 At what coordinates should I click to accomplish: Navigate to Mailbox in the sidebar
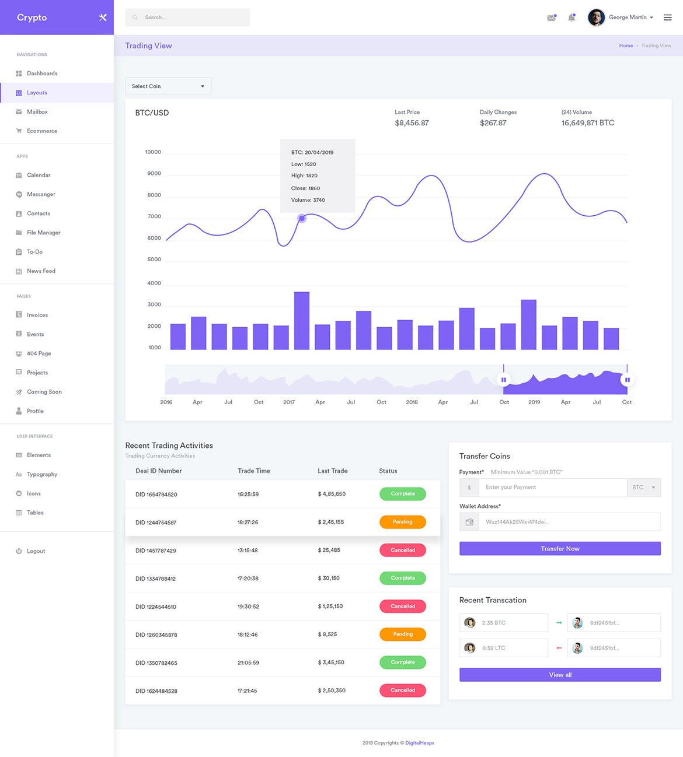click(x=37, y=111)
